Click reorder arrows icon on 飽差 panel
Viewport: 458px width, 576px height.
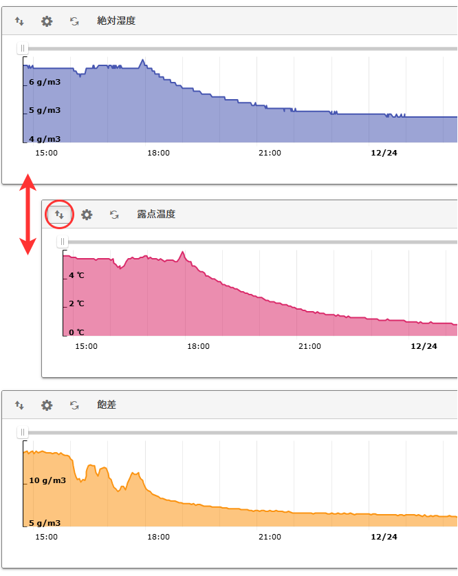(19, 405)
